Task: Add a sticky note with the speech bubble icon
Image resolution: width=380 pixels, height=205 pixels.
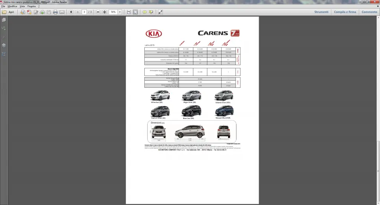Action: (x=144, y=12)
